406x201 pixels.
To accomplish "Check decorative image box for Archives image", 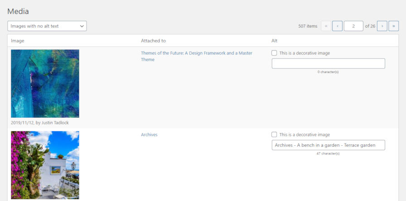I will [275, 134].
